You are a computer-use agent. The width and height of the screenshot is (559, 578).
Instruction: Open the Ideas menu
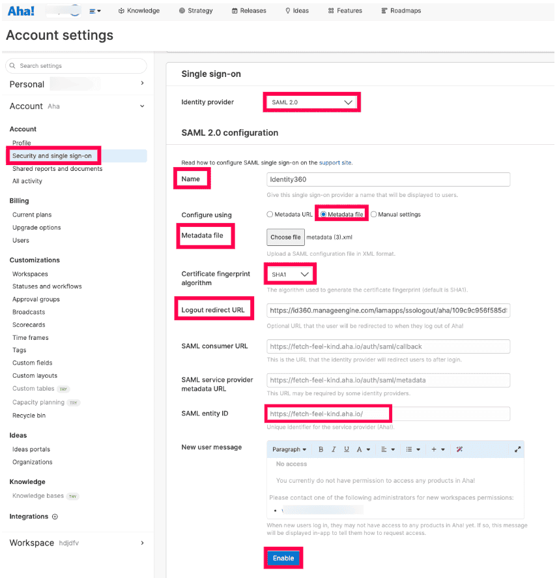coord(297,10)
